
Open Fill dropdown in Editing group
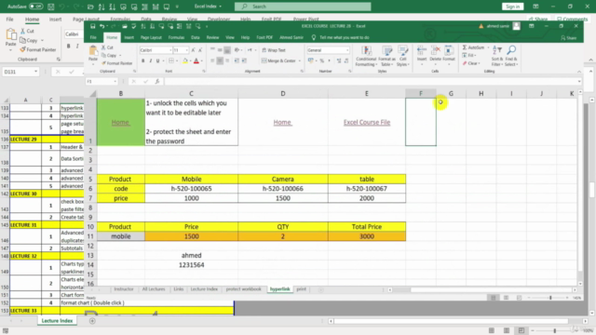tap(468, 56)
